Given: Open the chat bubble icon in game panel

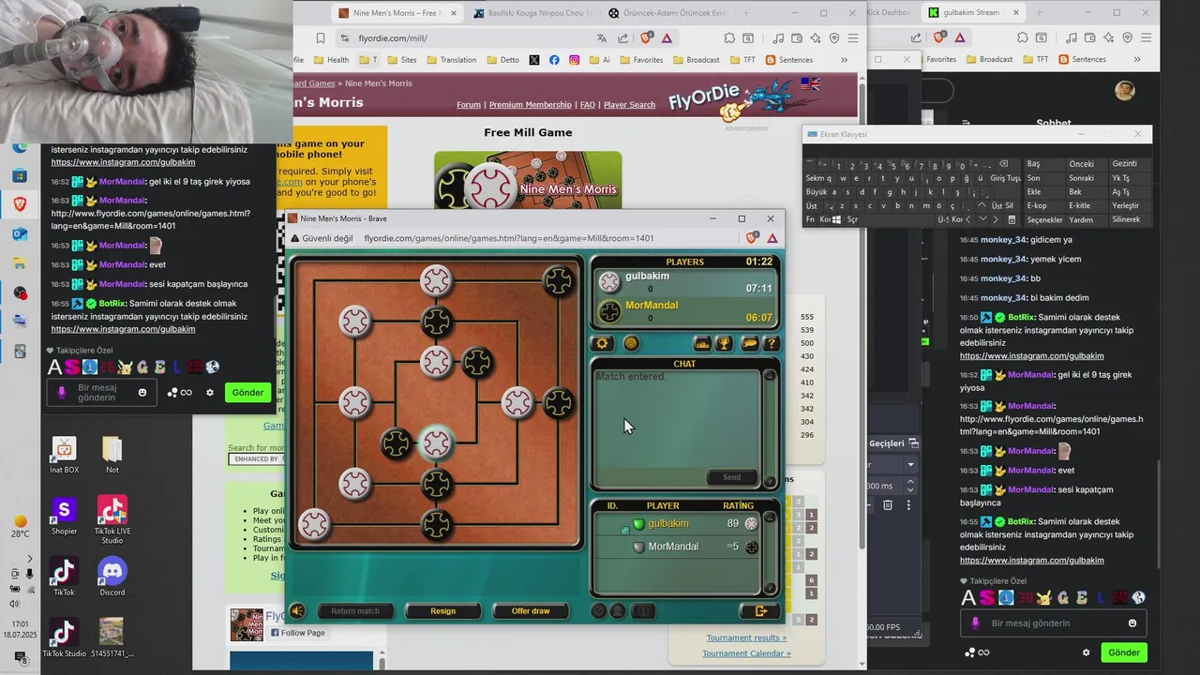Looking at the screenshot, I should [749, 344].
